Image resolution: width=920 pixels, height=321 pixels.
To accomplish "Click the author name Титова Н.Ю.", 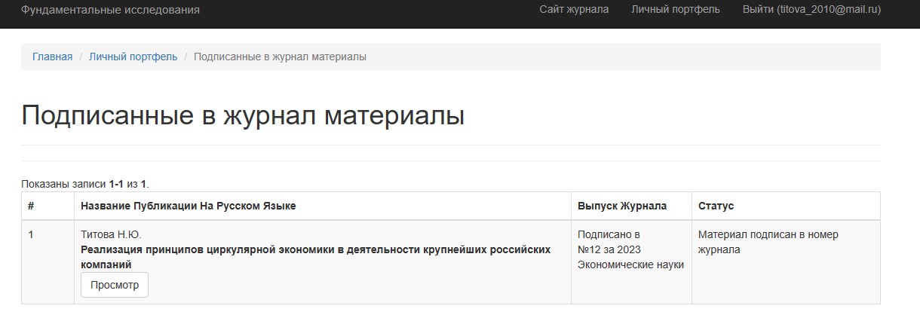I will 111,234.
